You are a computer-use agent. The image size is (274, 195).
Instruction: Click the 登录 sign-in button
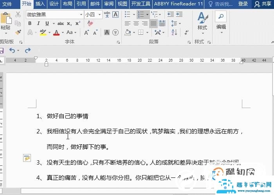click(243, 4)
